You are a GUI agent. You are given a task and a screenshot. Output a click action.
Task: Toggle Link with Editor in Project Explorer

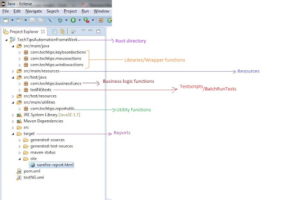pyautogui.click(x=62, y=31)
